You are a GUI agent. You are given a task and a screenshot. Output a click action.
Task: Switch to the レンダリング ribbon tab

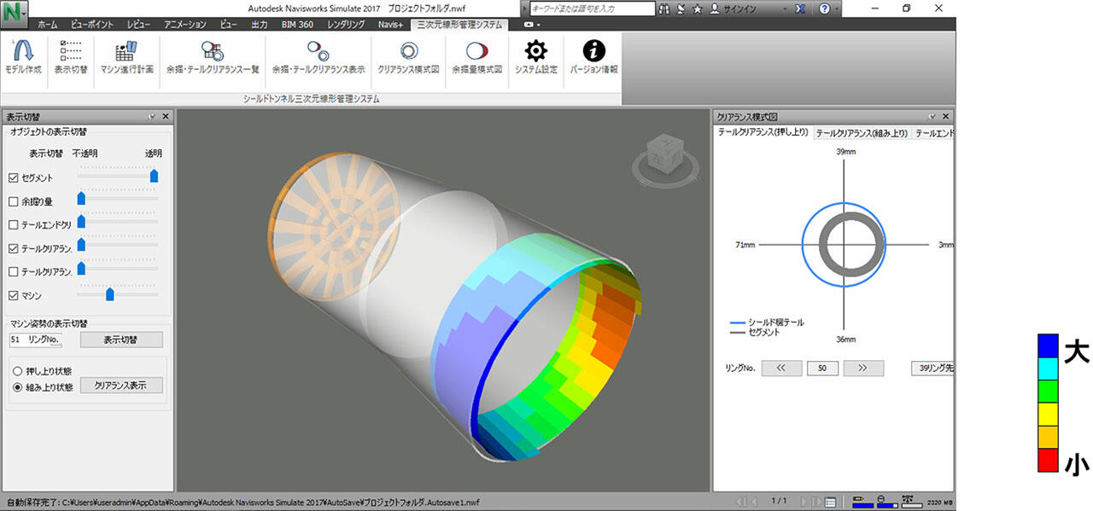pyautogui.click(x=346, y=25)
